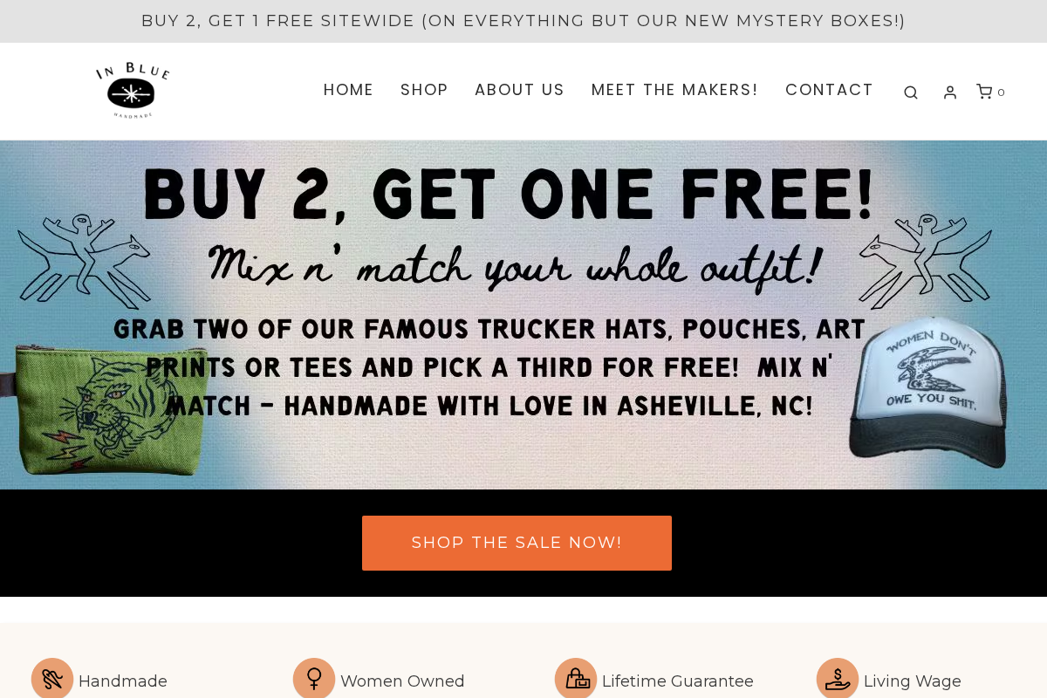The image size is (1047, 698).
Task: Open the account login person icon
Action: 950,92
